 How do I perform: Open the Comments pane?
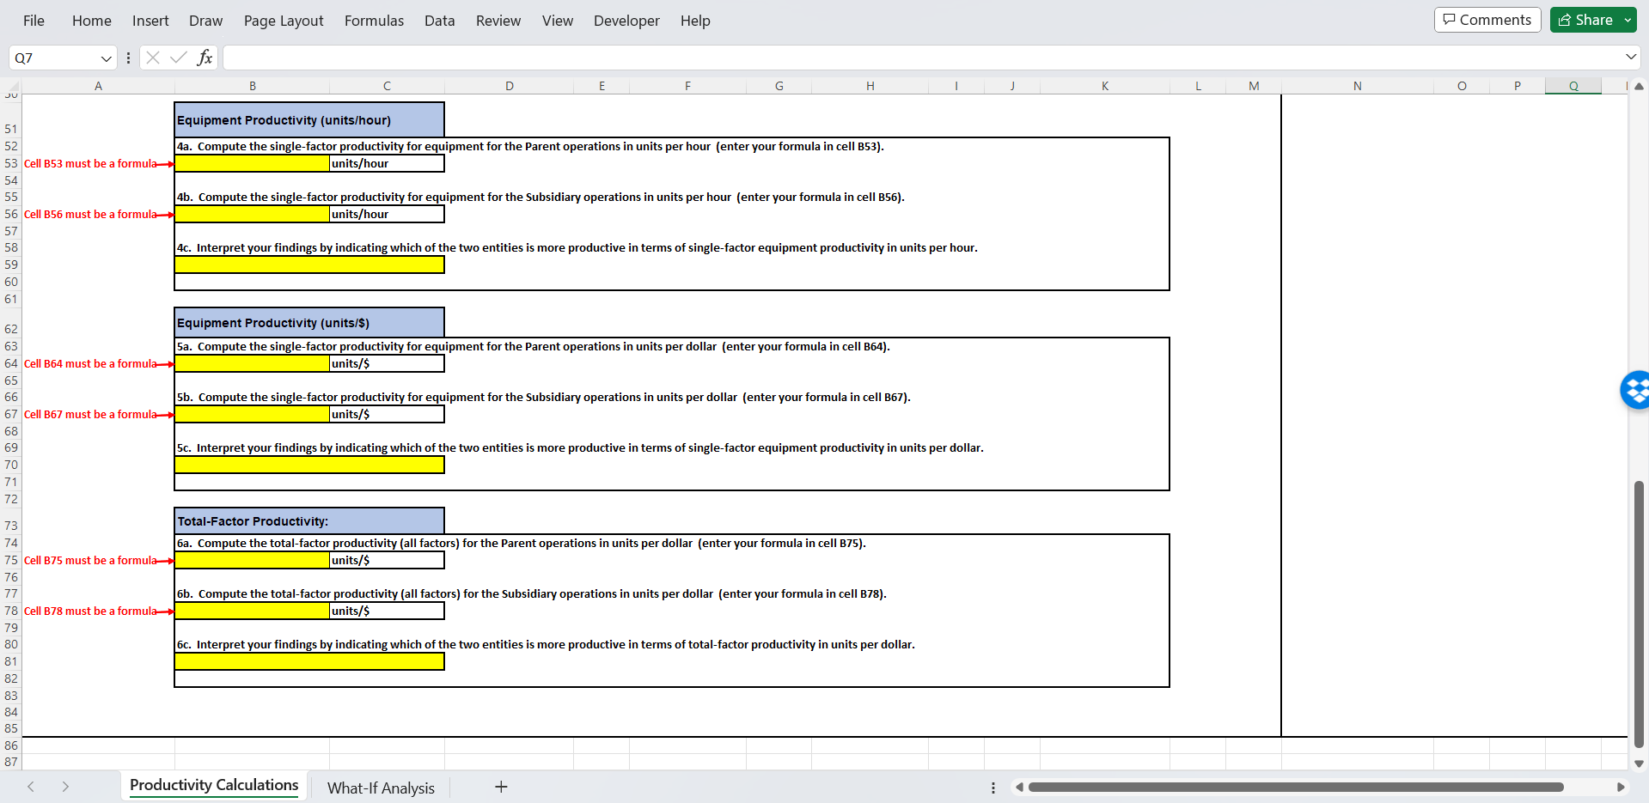pyautogui.click(x=1487, y=19)
